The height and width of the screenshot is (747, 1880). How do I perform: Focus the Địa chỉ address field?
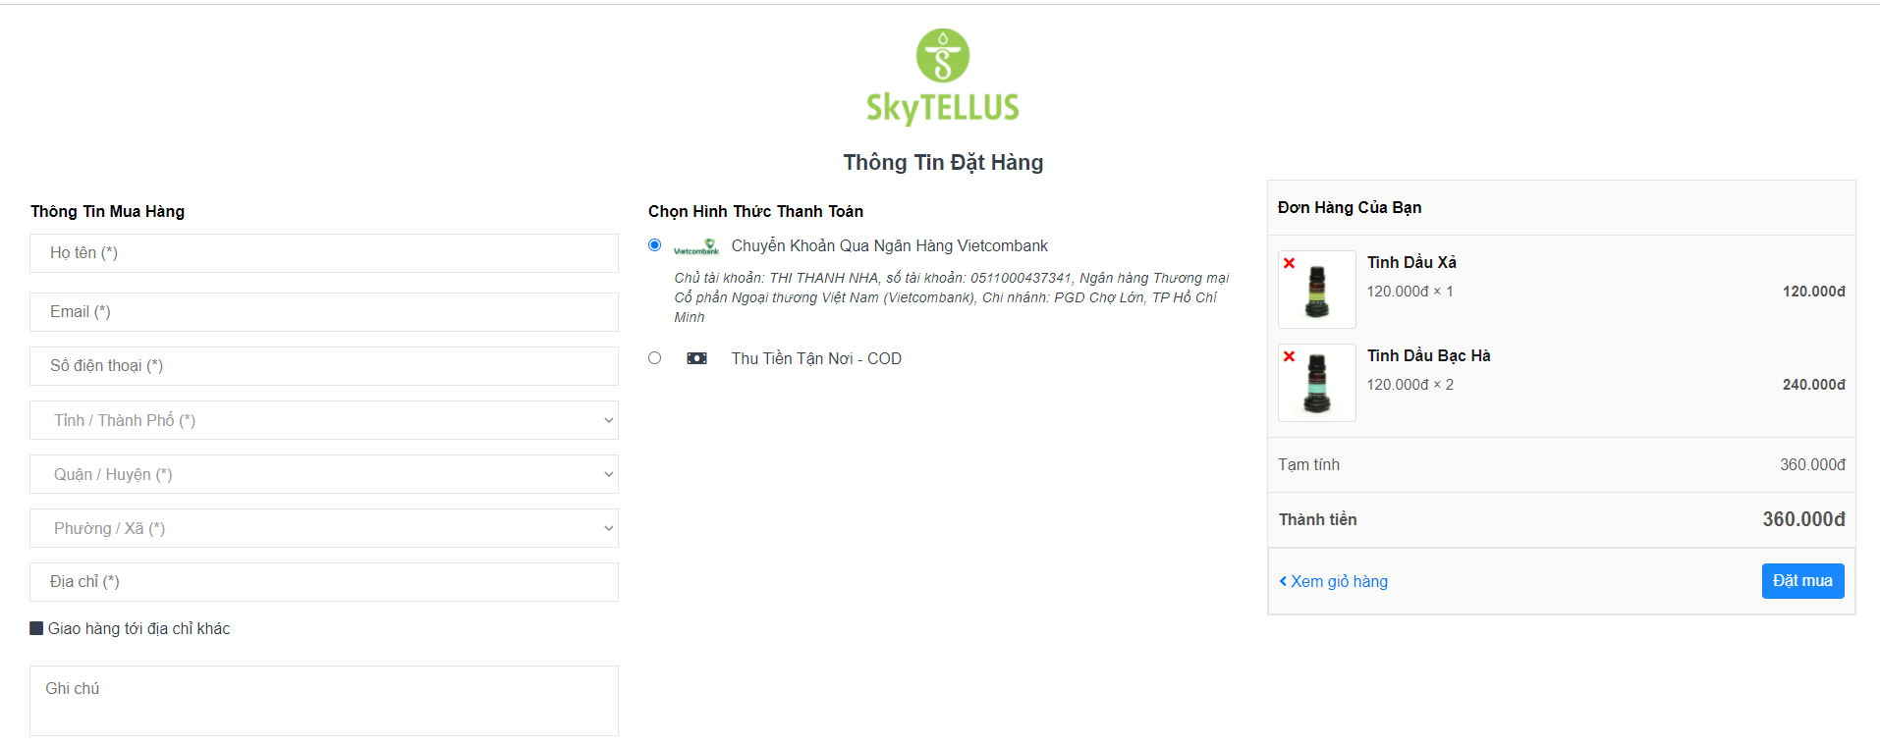pos(324,582)
